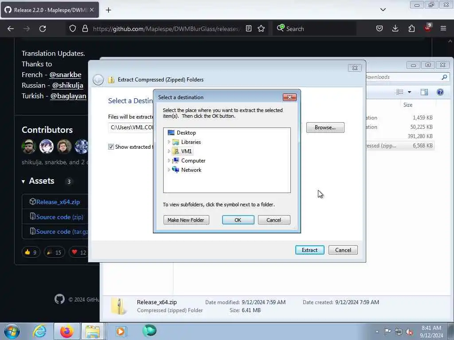Open Firefox downloads panel arrow icon

point(395,28)
